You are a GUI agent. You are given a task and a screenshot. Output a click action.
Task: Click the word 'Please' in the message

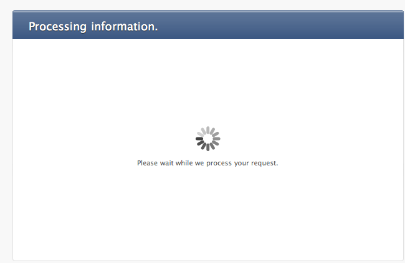coord(147,163)
